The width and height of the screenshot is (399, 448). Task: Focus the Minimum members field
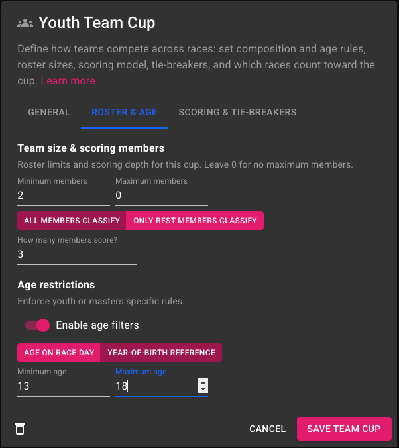coord(64,196)
